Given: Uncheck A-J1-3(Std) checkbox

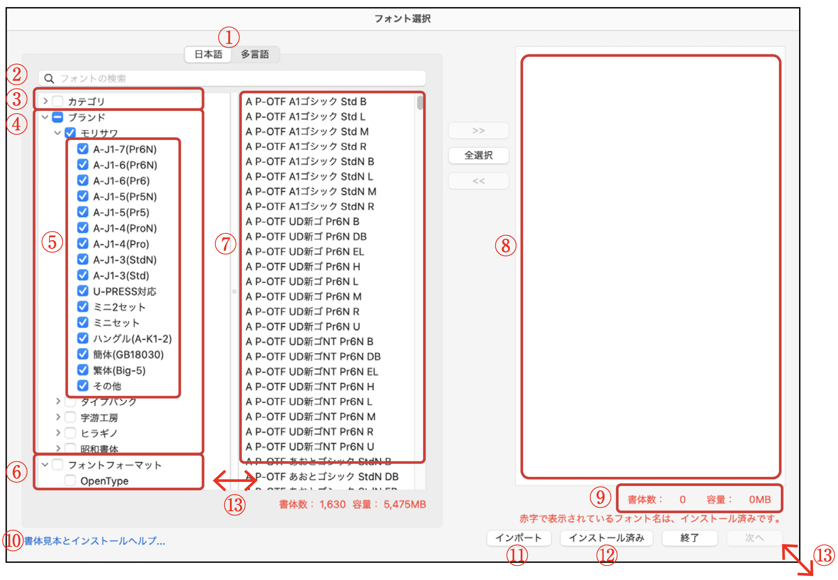Looking at the screenshot, I should click(x=83, y=275).
